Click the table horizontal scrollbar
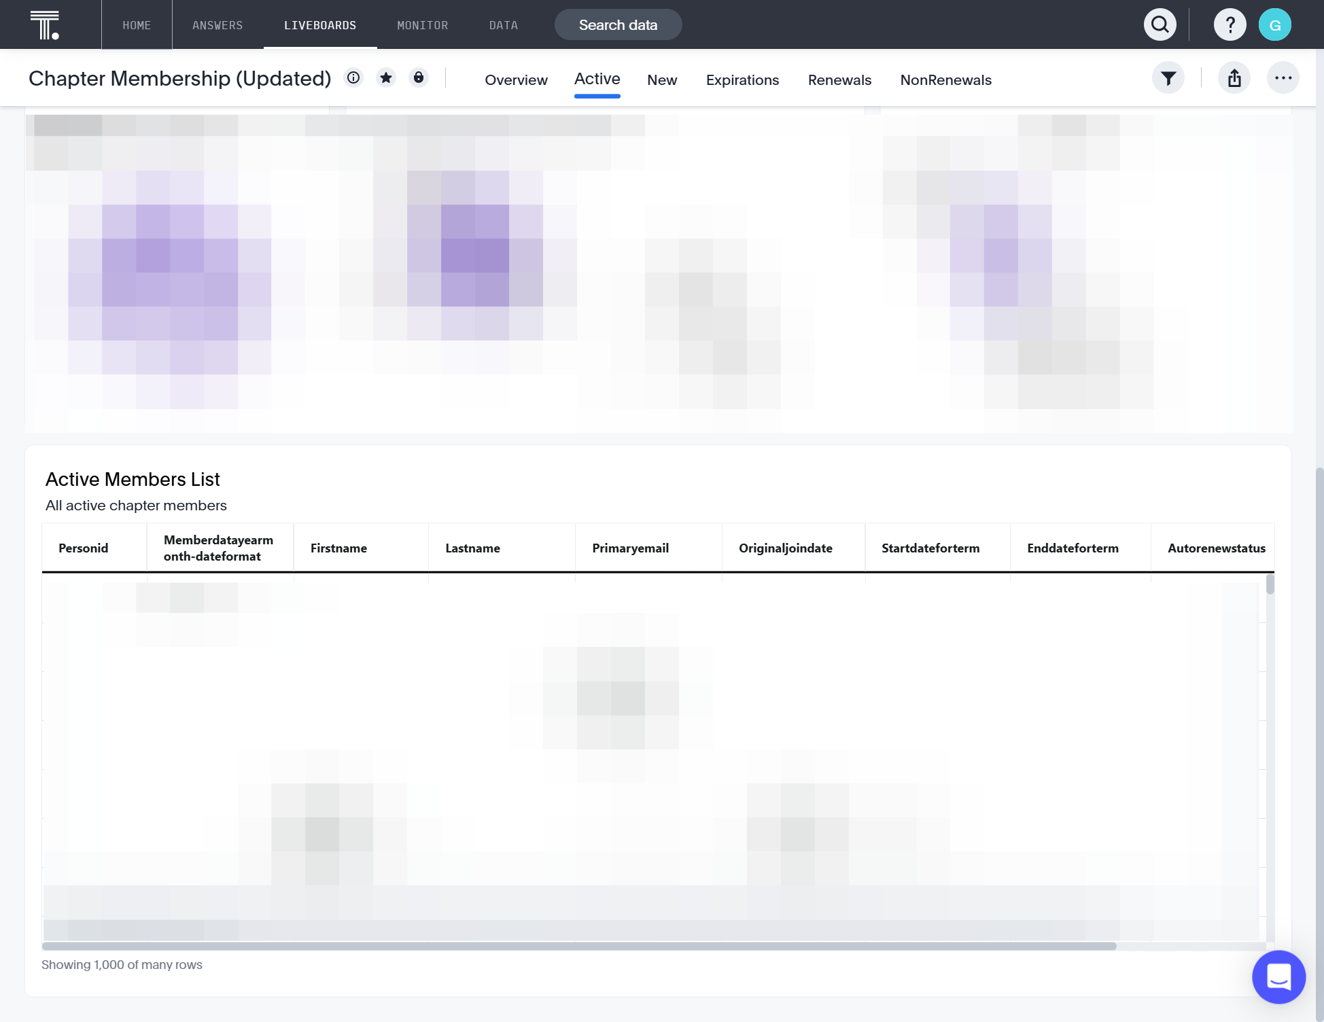This screenshot has height=1022, width=1324. [579, 946]
